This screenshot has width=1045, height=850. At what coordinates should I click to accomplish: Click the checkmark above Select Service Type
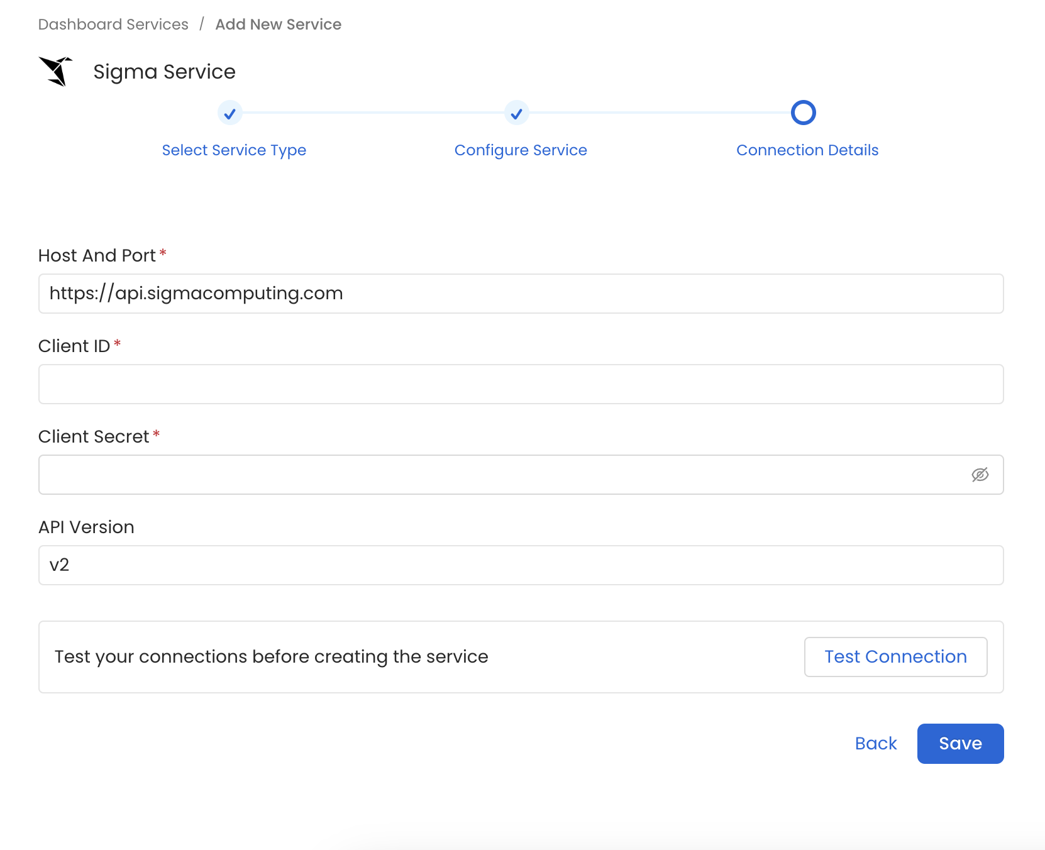pyautogui.click(x=230, y=113)
